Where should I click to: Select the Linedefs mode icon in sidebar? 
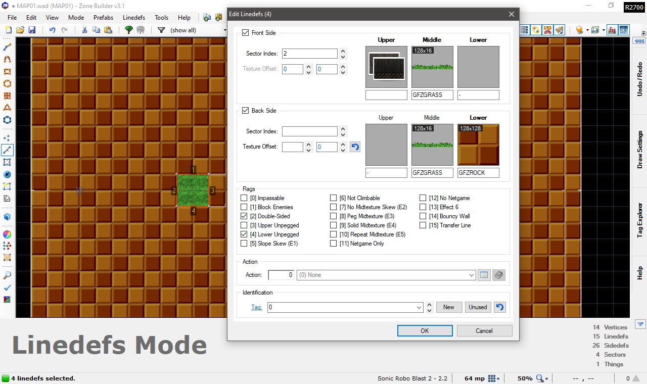pyautogui.click(x=7, y=150)
